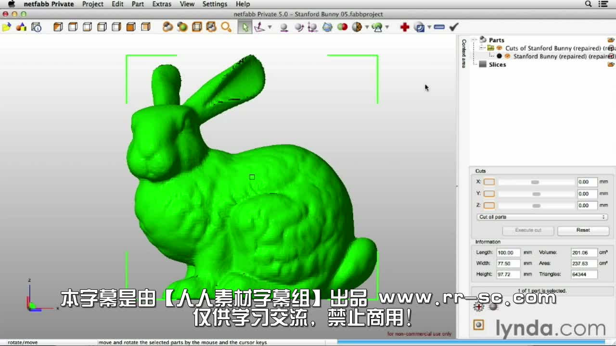This screenshot has width=616, height=346.
Task: Open the Project menu
Action: click(92, 4)
